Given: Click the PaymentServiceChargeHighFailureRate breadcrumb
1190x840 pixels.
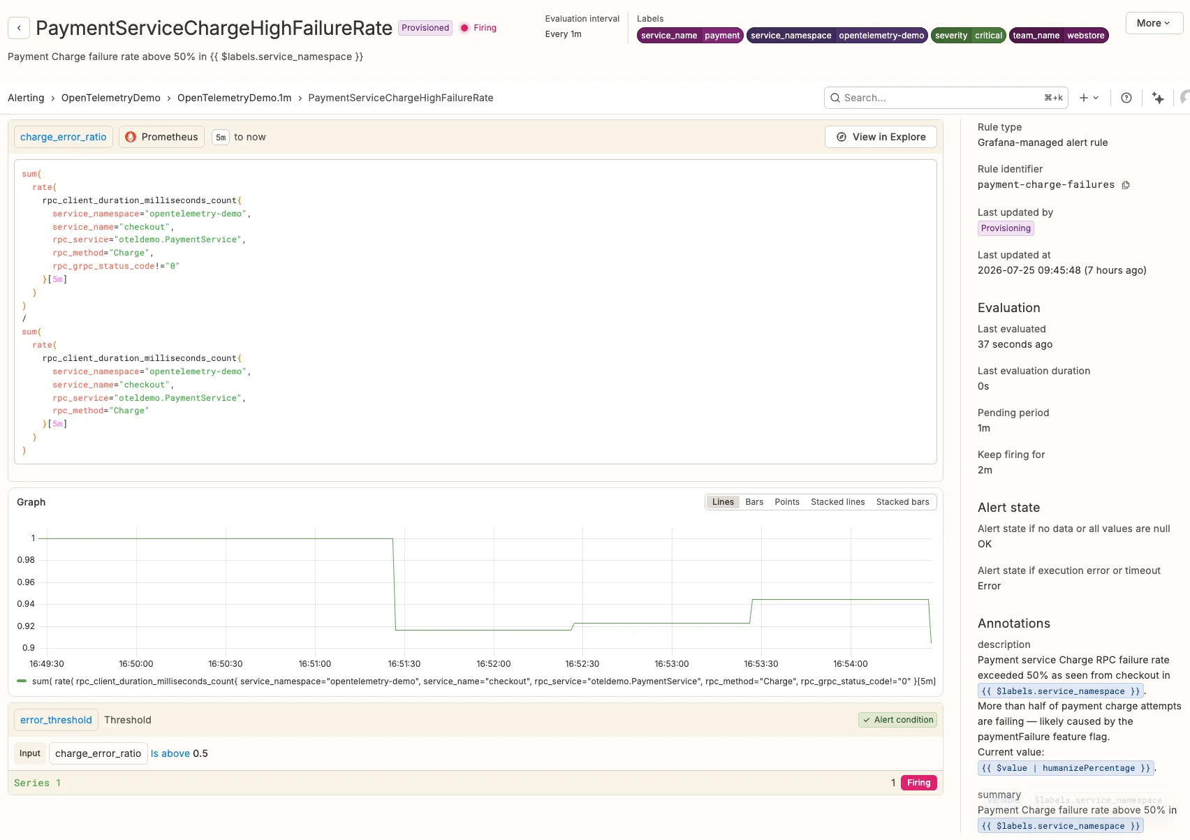Looking at the screenshot, I should (401, 98).
